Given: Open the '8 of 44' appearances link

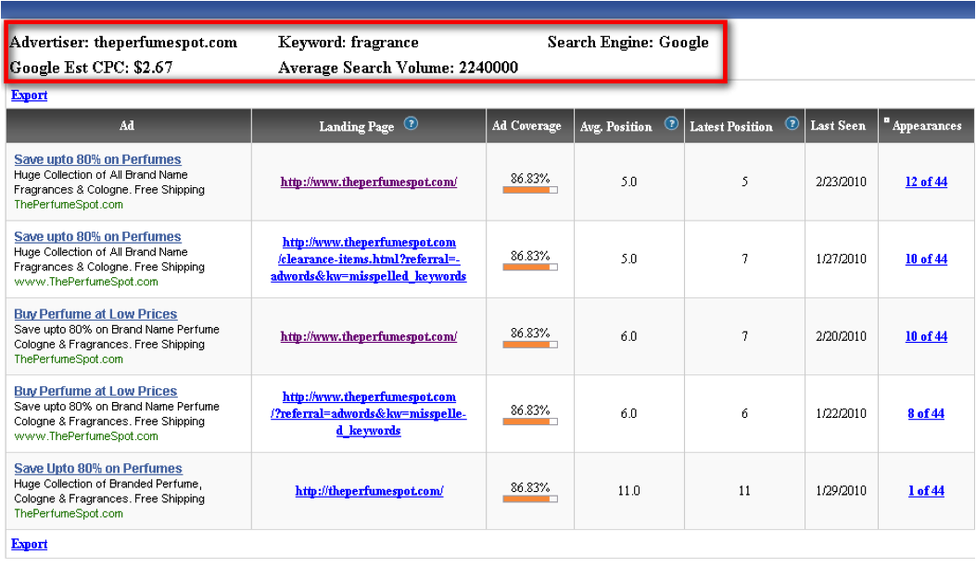Looking at the screenshot, I should [x=926, y=413].
